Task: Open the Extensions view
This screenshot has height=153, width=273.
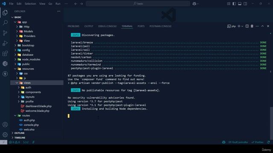Action: click(x=5, y=54)
